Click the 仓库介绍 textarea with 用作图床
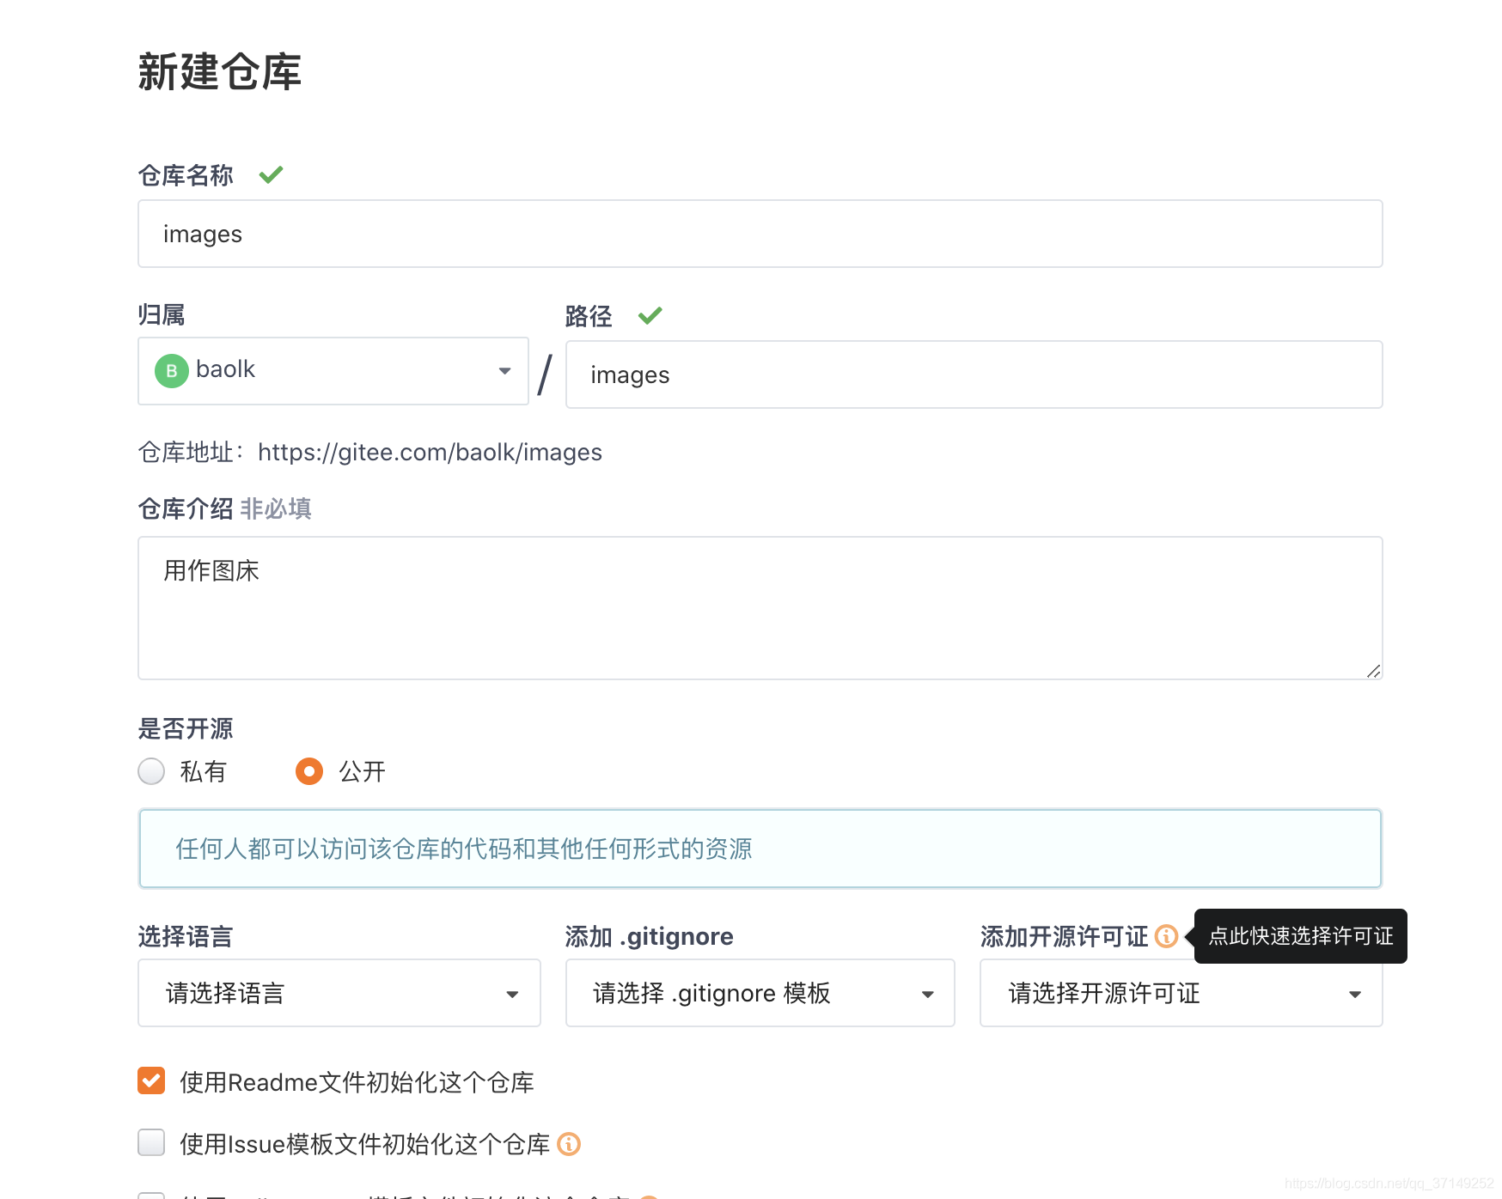1502x1199 pixels. point(760,608)
